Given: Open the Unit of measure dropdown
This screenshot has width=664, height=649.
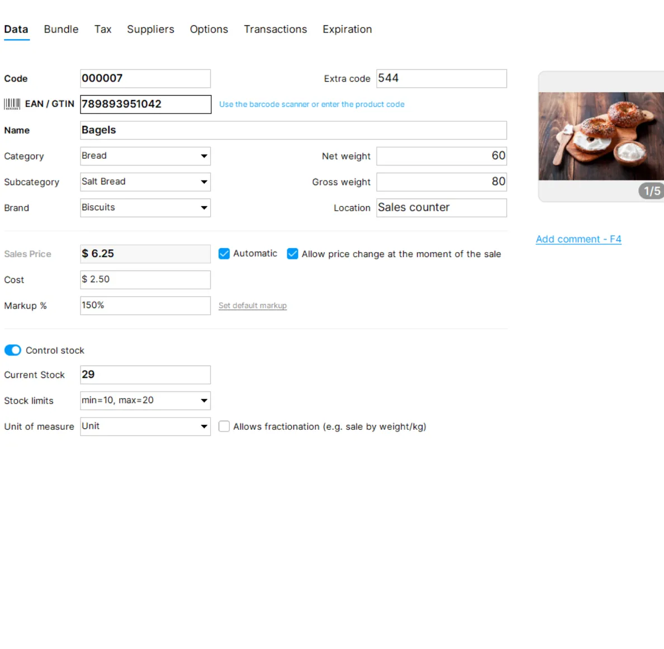Looking at the screenshot, I should (204, 426).
